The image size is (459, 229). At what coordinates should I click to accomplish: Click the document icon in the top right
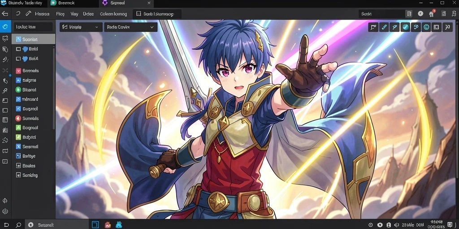(443, 13)
